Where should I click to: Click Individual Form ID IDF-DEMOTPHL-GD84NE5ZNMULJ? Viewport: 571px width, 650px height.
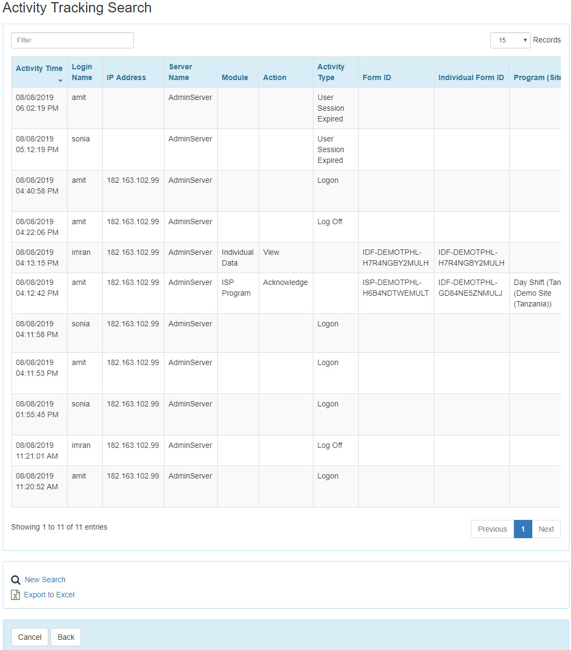click(x=470, y=288)
